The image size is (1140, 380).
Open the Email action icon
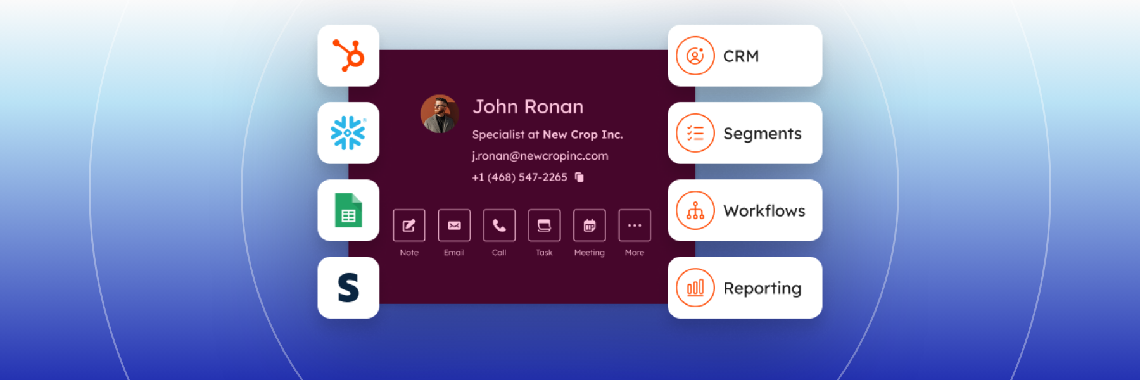point(454,225)
